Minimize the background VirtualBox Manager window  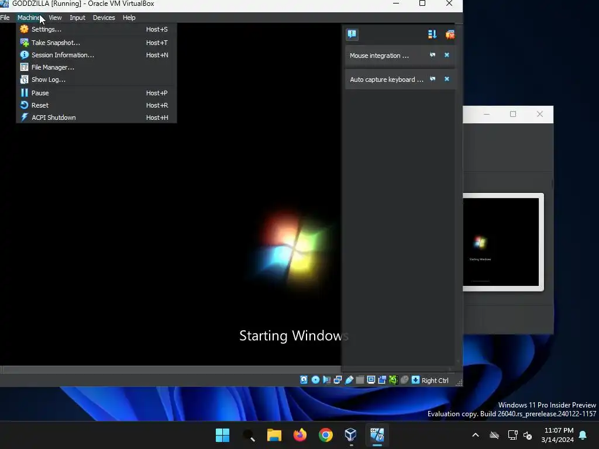pos(486,114)
